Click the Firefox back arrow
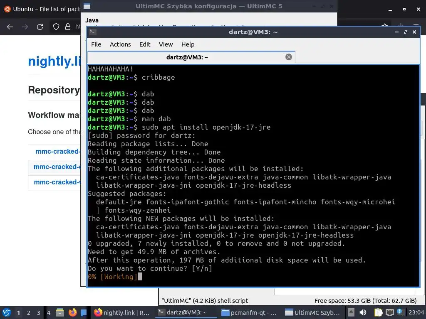 click(10, 27)
